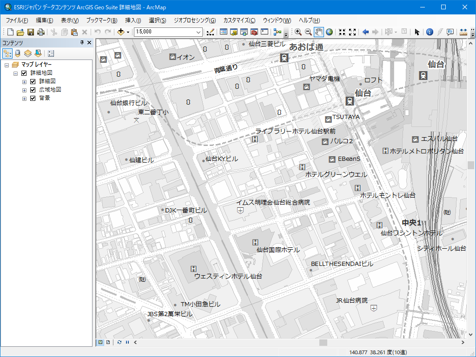Image resolution: width=476 pixels, height=357 pixels.
Task: Zoom to Full Extent globe icon
Action: pyautogui.click(x=329, y=32)
